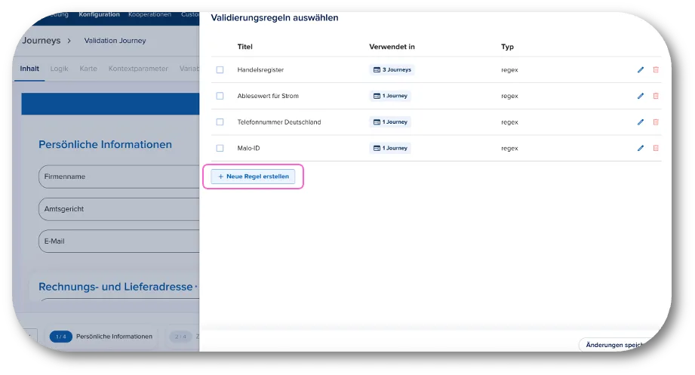Image resolution: width=695 pixels, height=375 pixels.
Task: Edit the Handelsregister rule with pencil icon
Action: click(641, 69)
